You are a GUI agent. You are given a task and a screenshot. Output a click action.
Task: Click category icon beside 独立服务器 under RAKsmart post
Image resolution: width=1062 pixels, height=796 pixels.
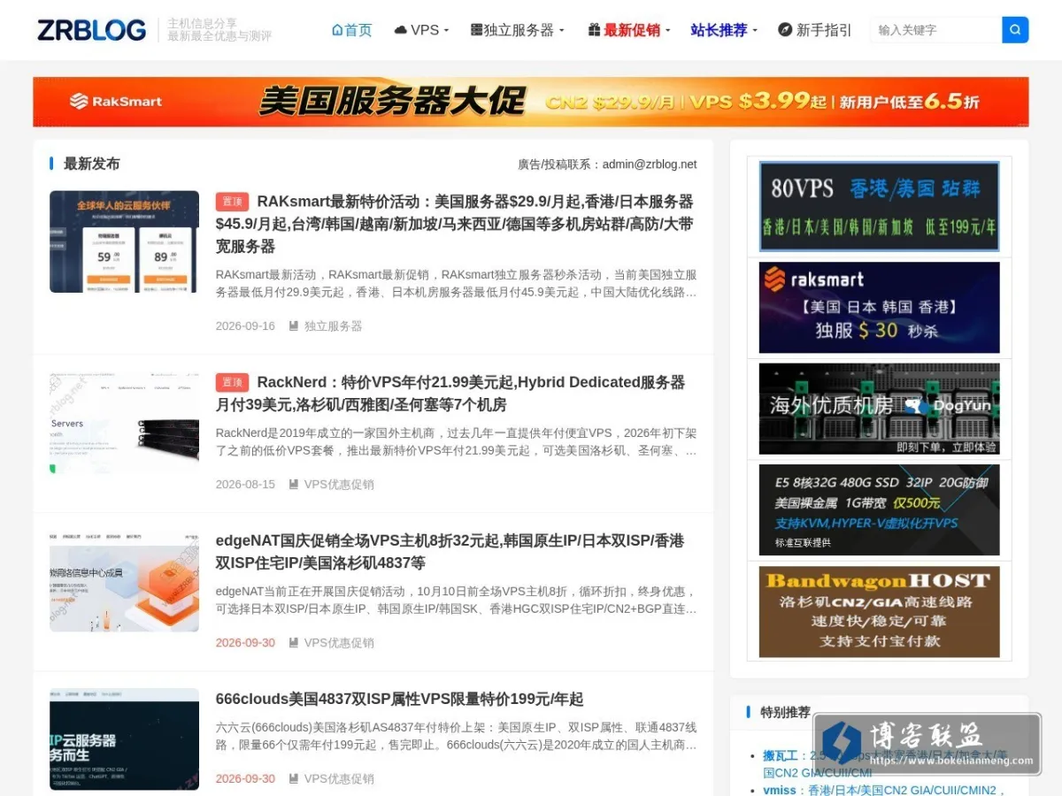pyautogui.click(x=294, y=325)
